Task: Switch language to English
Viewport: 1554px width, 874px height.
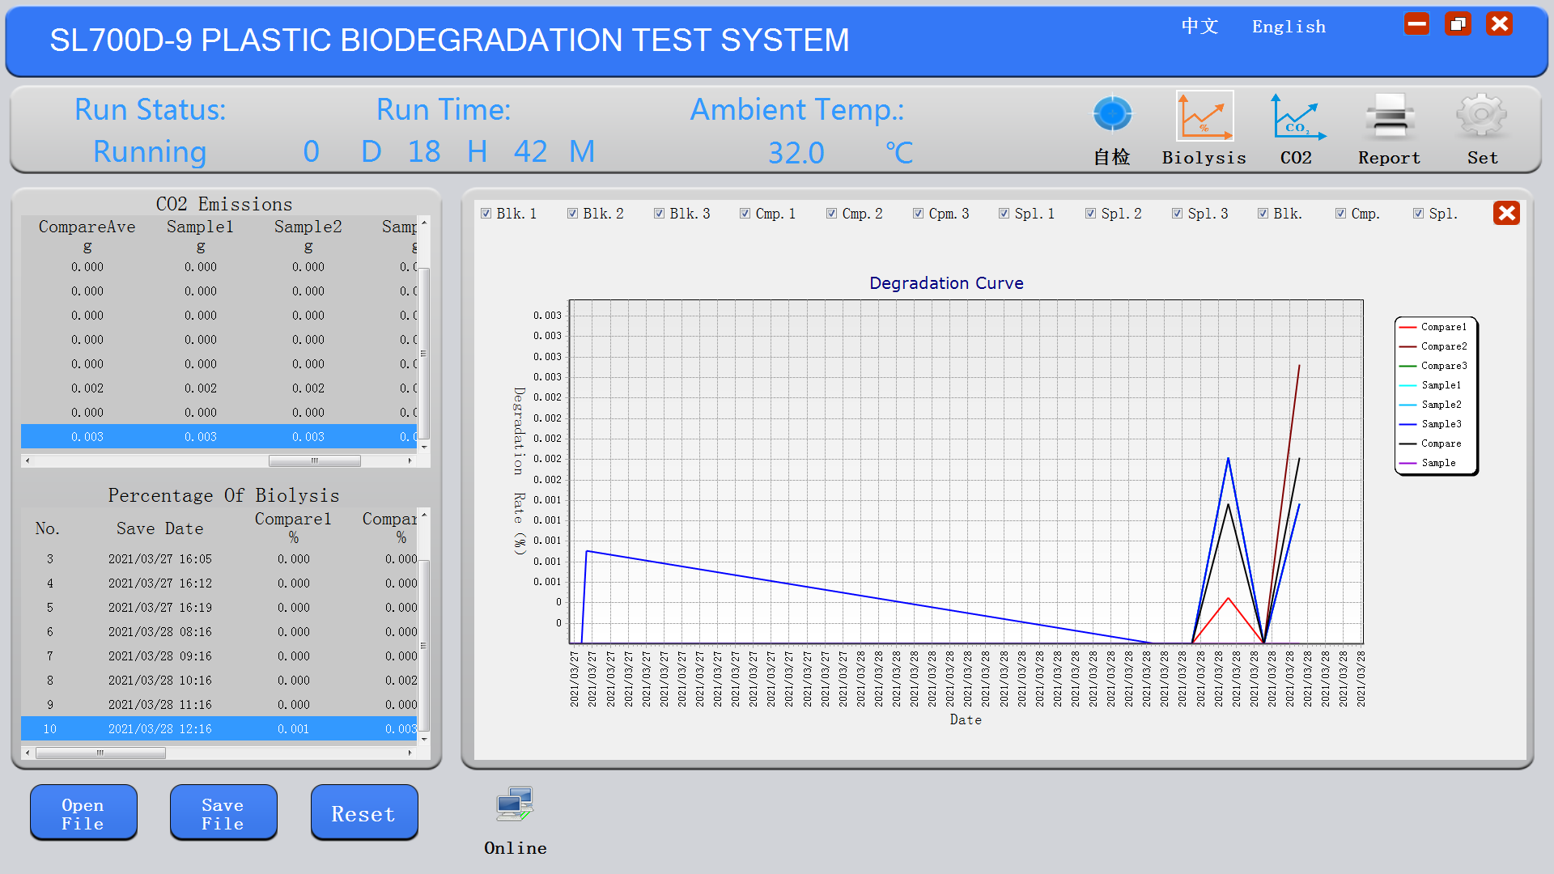Action: [1289, 27]
